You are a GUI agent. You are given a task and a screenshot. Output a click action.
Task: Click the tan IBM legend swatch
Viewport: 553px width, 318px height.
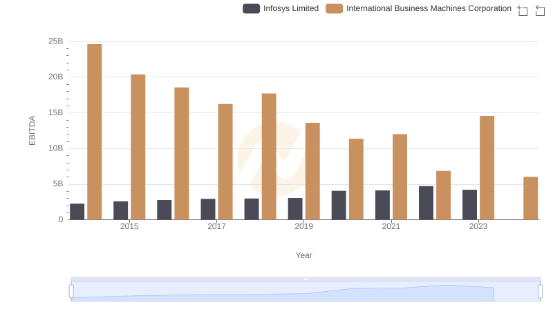click(x=334, y=8)
